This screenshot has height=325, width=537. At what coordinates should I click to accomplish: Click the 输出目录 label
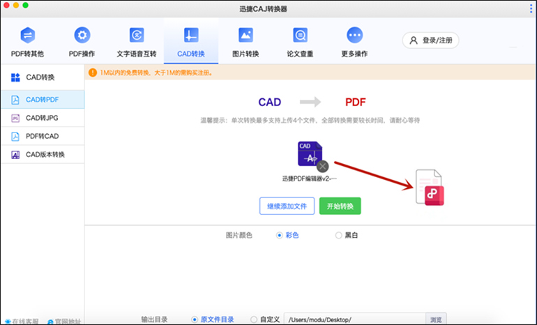[x=154, y=319]
